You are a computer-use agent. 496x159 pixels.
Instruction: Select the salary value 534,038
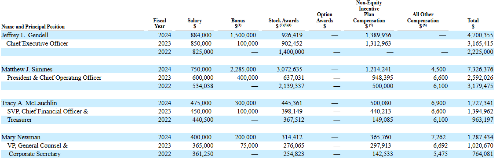coord(203,86)
